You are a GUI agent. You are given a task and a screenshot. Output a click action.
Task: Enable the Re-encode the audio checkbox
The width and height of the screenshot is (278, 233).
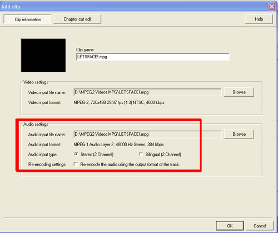[x=76, y=164]
